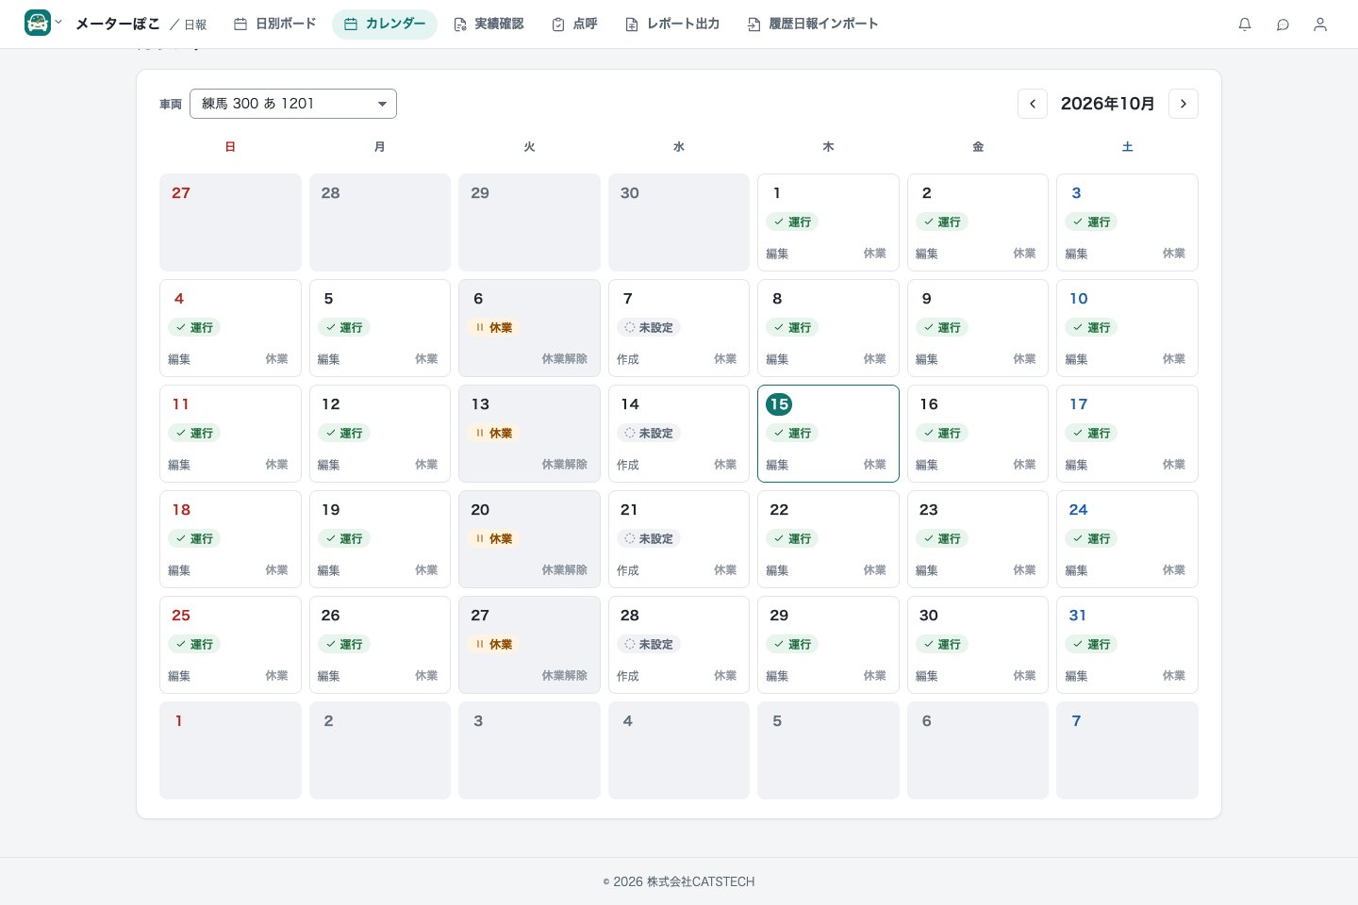Open the chat message icon
The image size is (1358, 905).
coord(1283,25)
